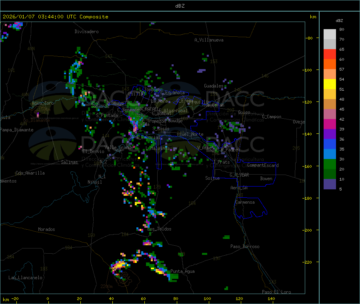The width and height of the screenshot is (360, 304).
Task: Click the Guico location label
Action: click(244, 112)
